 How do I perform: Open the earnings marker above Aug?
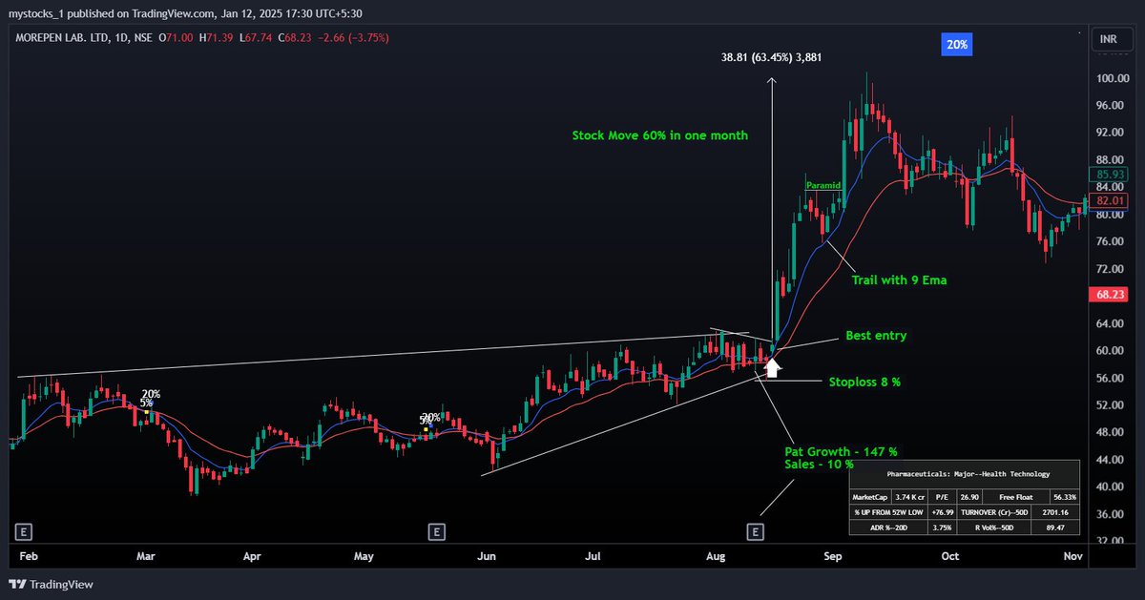tap(756, 531)
